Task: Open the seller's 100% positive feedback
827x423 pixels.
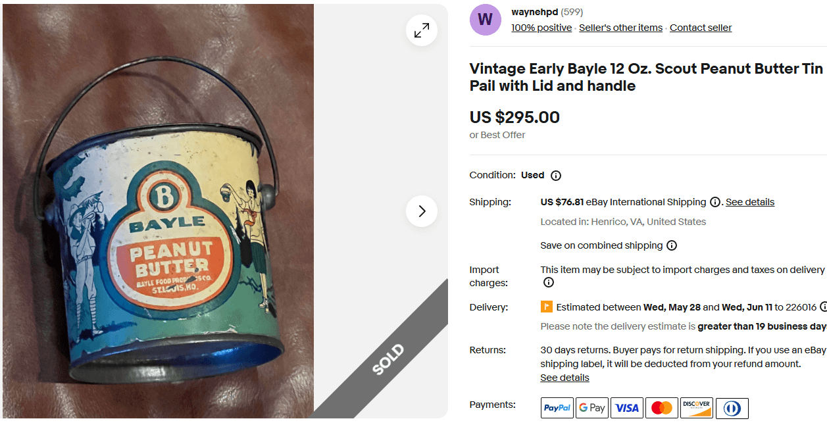Action: (x=541, y=28)
